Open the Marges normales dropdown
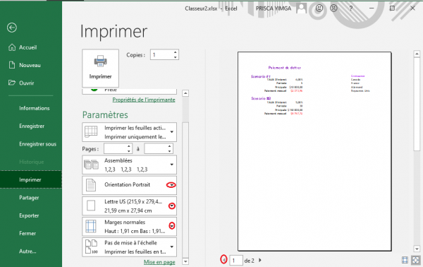This screenshot has height=267, width=423. pyautogui.click(x=172, y=225)
